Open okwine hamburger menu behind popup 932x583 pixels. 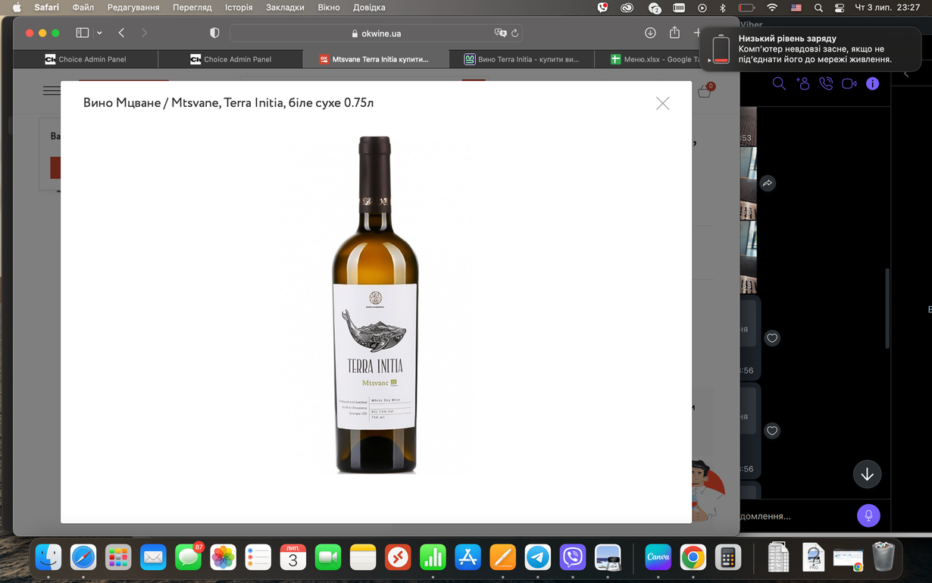52,91
